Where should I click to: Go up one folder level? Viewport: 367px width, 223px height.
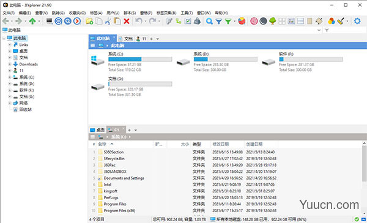coord(32,21)
